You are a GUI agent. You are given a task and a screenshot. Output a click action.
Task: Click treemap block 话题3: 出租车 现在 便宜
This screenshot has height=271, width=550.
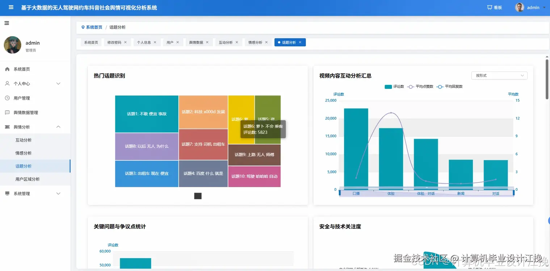(147, 174)
